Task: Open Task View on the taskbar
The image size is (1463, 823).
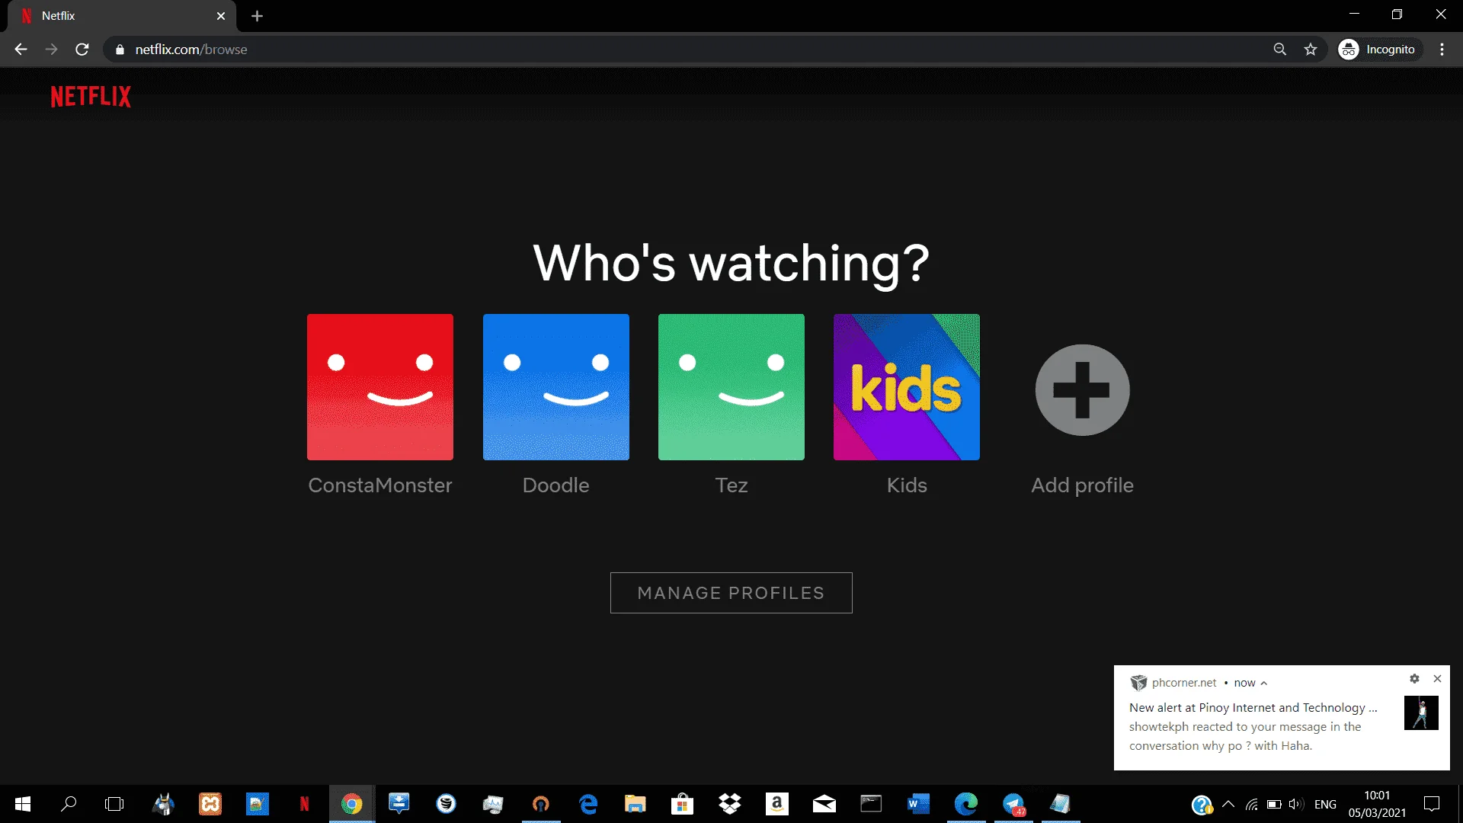Action: 114,804
